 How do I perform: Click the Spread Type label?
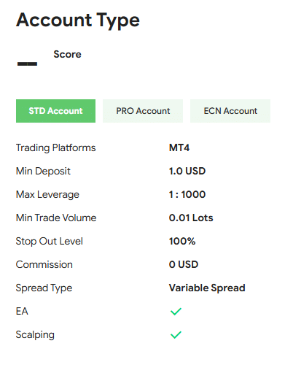pos(44,288)
